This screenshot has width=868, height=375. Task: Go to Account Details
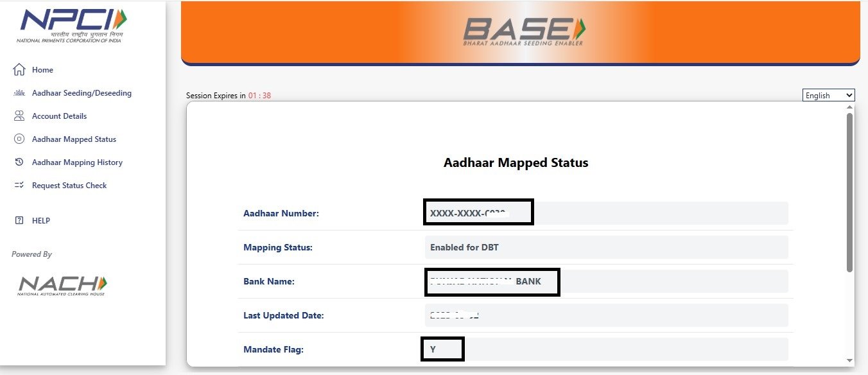coord(59,116)
